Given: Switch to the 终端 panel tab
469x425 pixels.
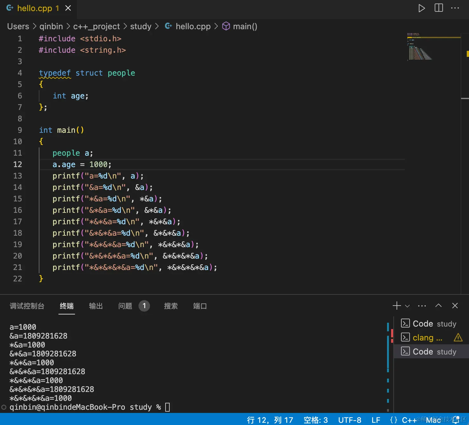Looking at the screenshot, I should (67, 306).
